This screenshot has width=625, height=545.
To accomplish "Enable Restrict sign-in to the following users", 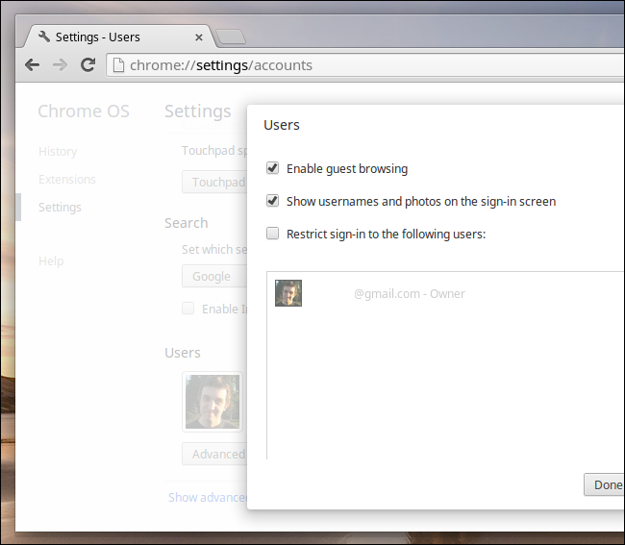I will coord(273,234).
